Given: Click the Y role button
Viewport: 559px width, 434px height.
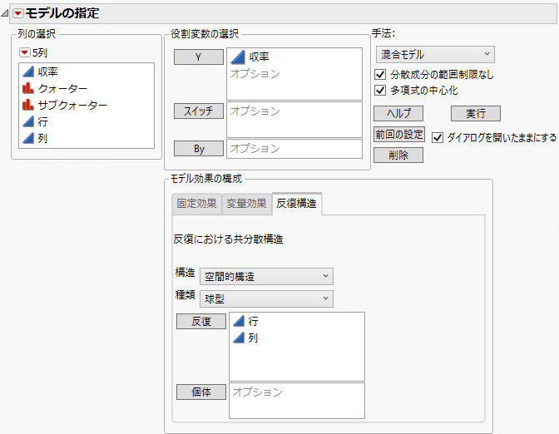Looking at the screenshot, I should [199, 57].
